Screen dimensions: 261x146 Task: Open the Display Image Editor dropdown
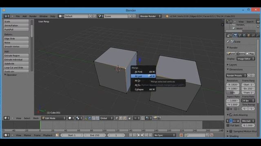pyautogui.click(x=246, y=59)
